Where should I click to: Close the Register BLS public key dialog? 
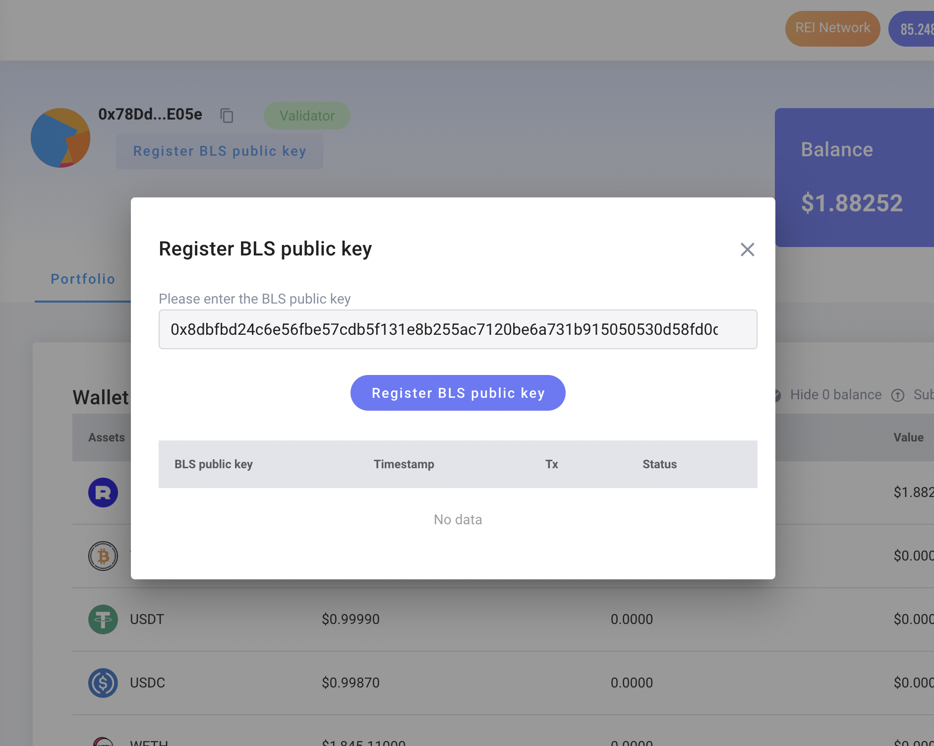point(747,249)
